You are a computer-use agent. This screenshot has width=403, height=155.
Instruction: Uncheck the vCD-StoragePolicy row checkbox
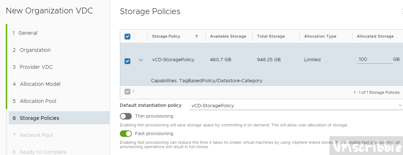127,61
